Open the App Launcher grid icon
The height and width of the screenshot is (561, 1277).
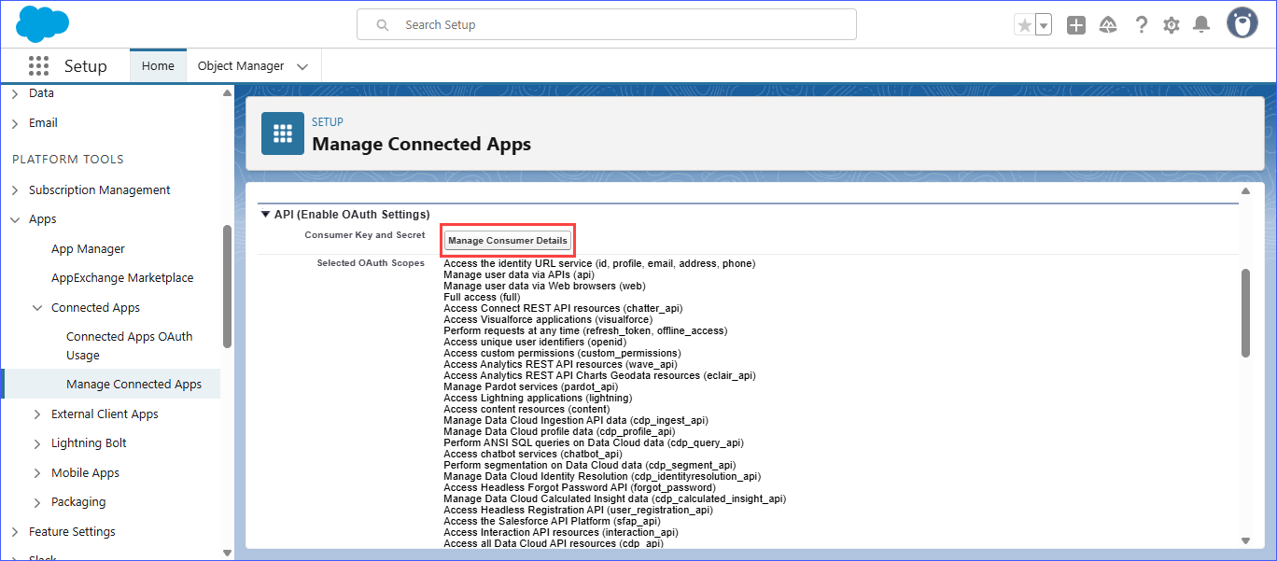pyautogui.click(x=38, y=66)
